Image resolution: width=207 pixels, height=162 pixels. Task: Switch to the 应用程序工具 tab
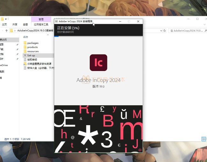pos(41,25)
